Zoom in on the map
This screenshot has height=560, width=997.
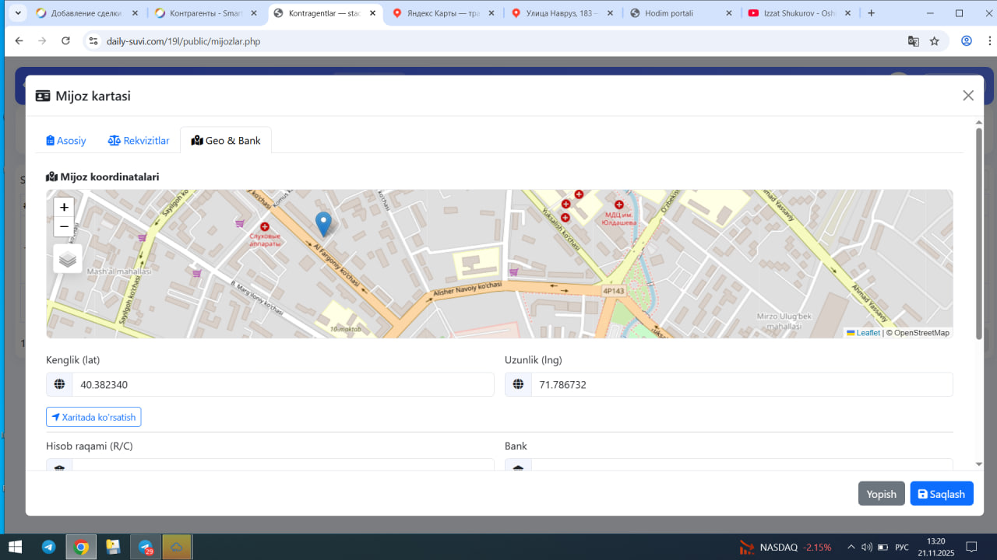[64, 207]
